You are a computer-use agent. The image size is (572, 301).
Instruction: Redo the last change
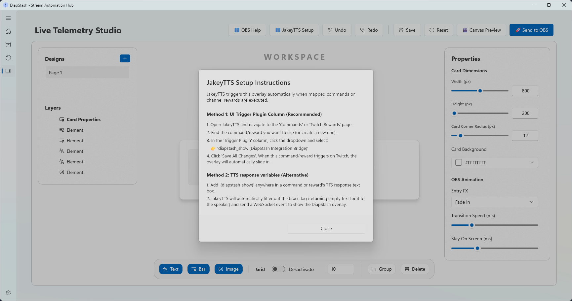tap(369, 30)
